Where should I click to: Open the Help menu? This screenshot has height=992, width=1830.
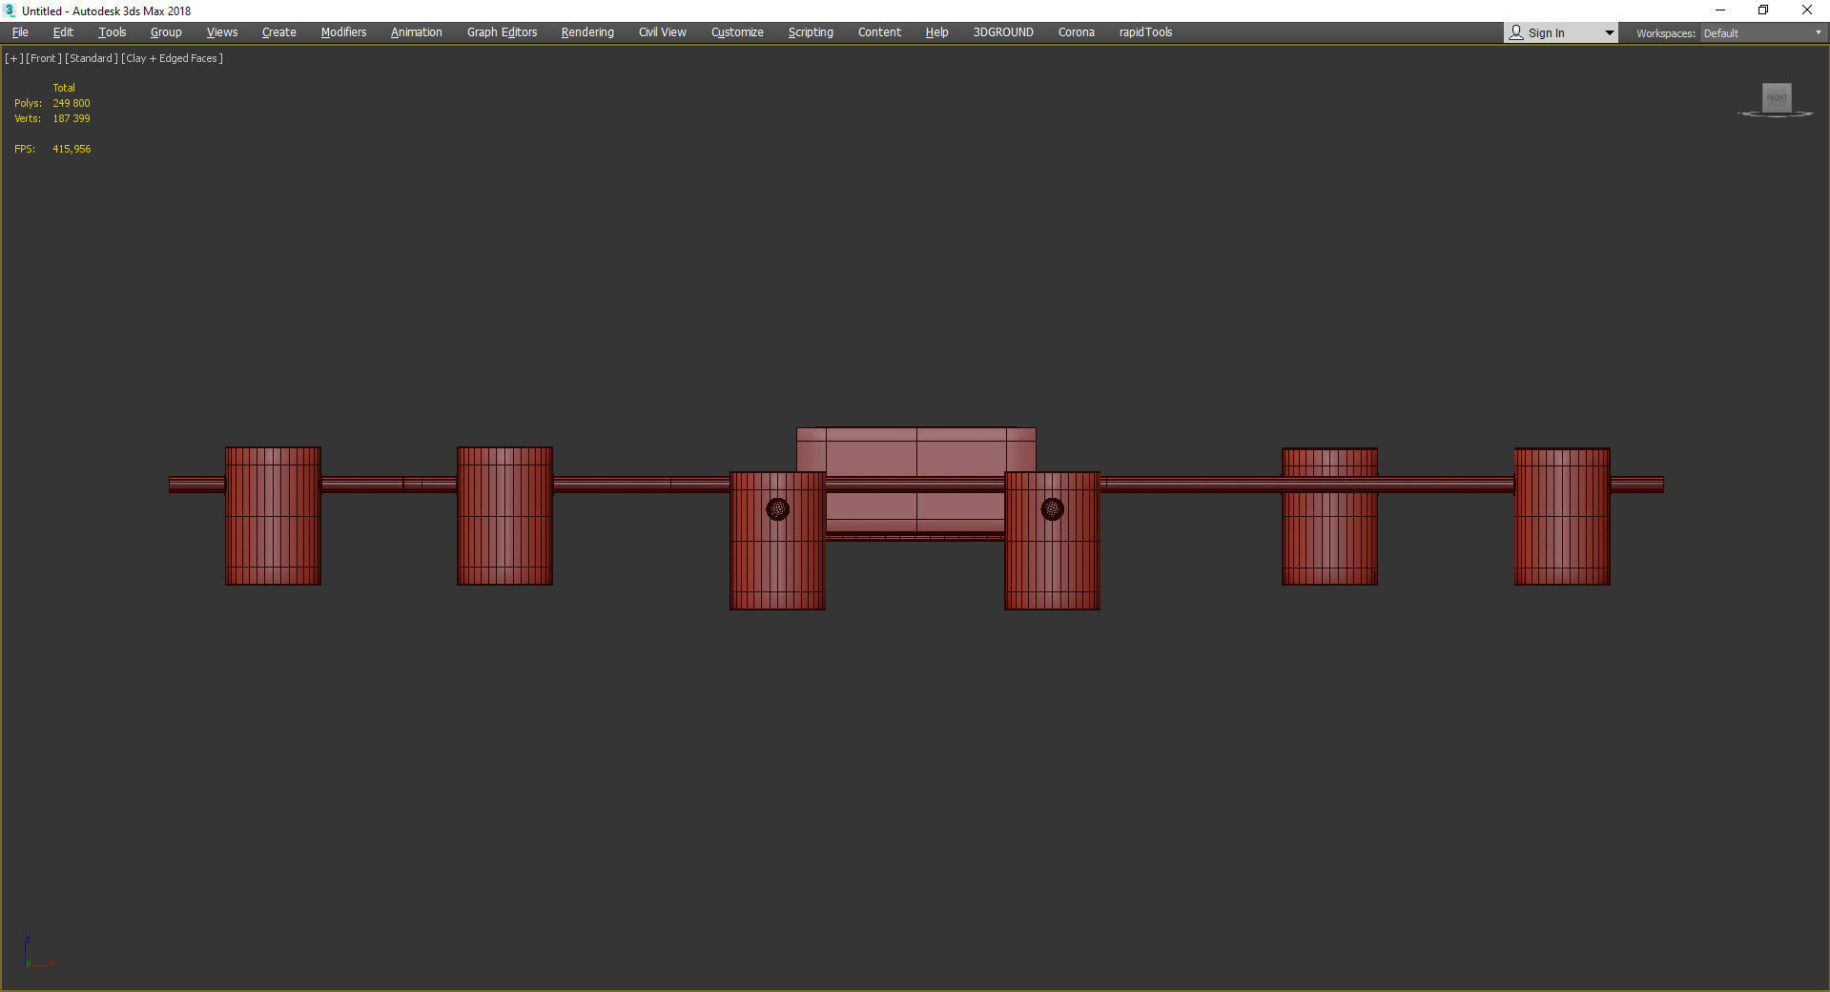937,32
